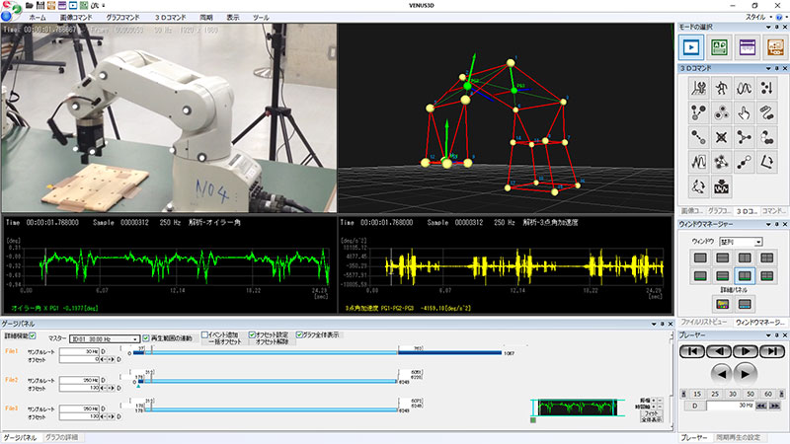Open the グラフコマンド menu tab
This screenshot has height=444, width=790.
tap(122, 18)
